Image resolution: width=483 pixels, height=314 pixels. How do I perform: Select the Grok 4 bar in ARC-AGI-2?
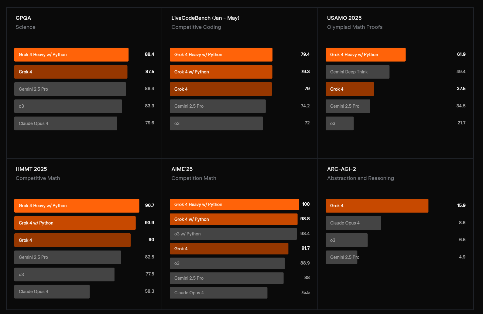(377, 206)
